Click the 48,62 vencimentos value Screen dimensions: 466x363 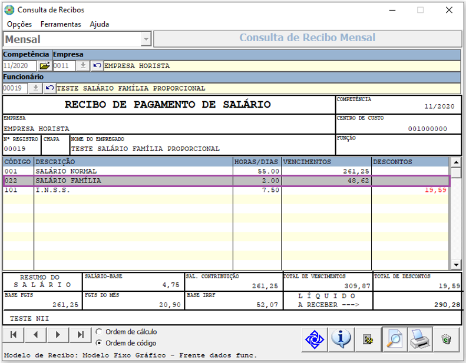tap(358, 181)
